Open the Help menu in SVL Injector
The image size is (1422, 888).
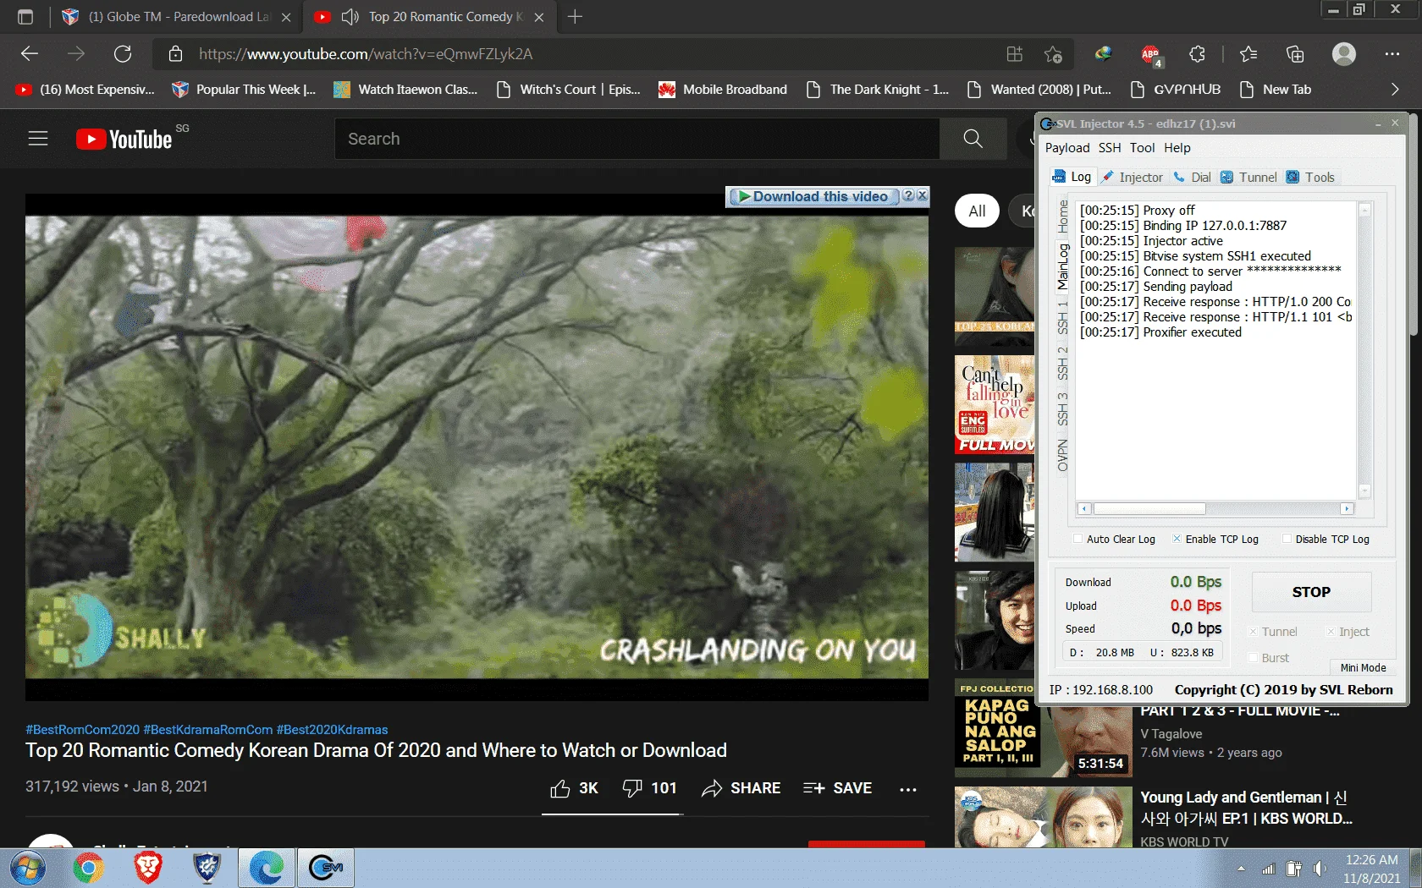[1177, 148]
